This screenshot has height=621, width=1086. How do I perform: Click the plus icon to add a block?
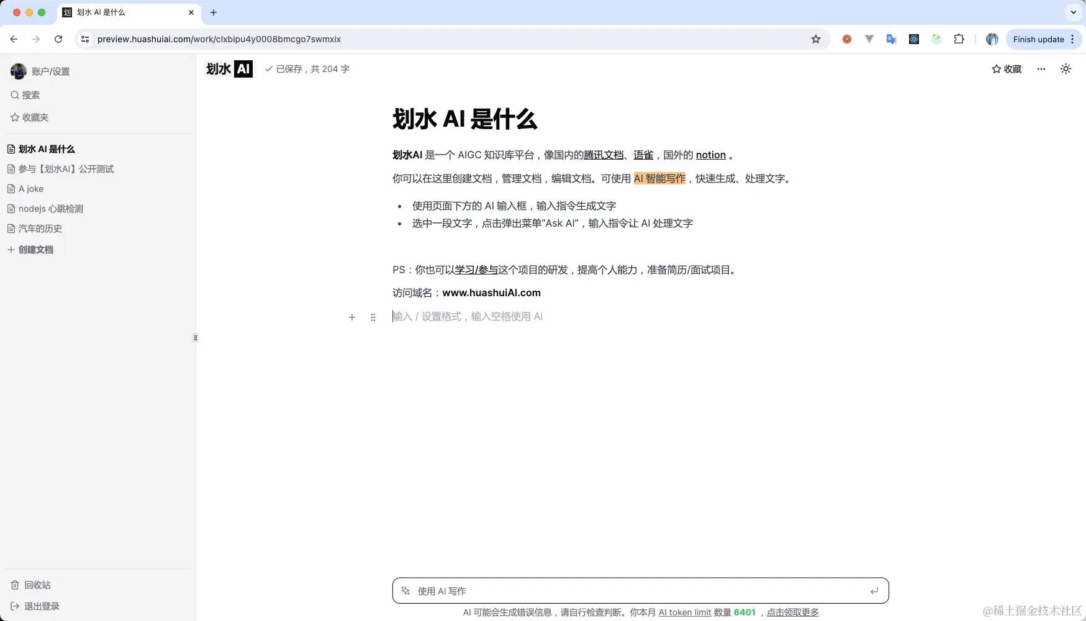352,317
